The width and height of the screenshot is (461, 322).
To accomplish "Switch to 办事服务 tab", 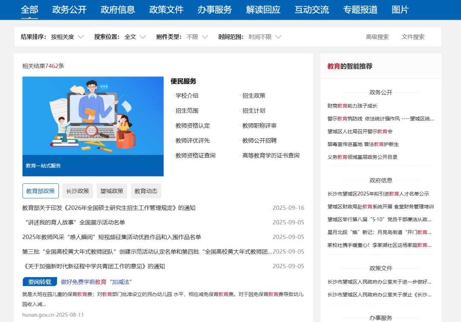I will (215, 10).
